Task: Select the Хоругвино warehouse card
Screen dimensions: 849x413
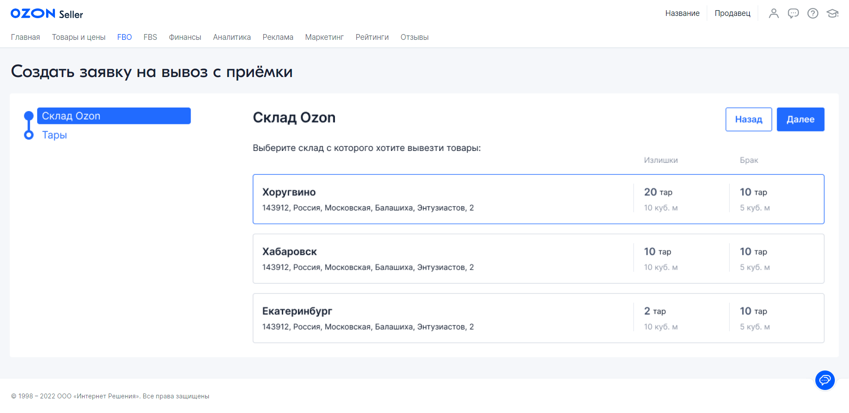Action: tap(538, 199)
